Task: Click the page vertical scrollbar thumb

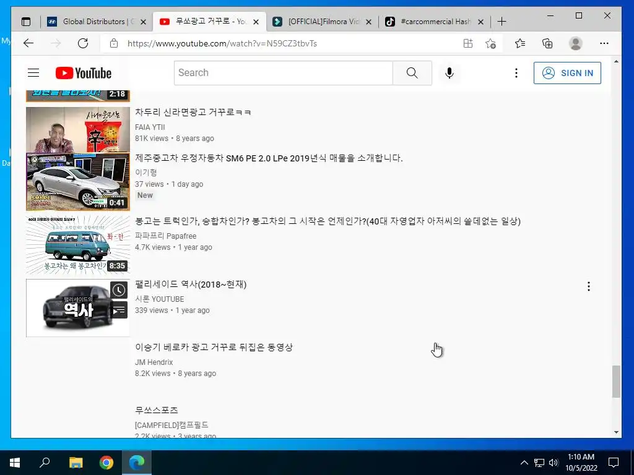Action: click(x=616, y=382)
